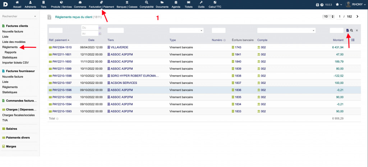Open help via question mark icon
368x167 pixels.
pyautogui.click(x=322, y=5)
